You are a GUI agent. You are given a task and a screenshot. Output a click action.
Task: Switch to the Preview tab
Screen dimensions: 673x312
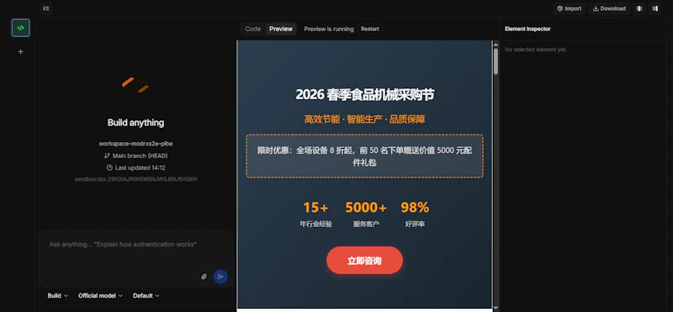pyautogui.click(x=281, y=29)
